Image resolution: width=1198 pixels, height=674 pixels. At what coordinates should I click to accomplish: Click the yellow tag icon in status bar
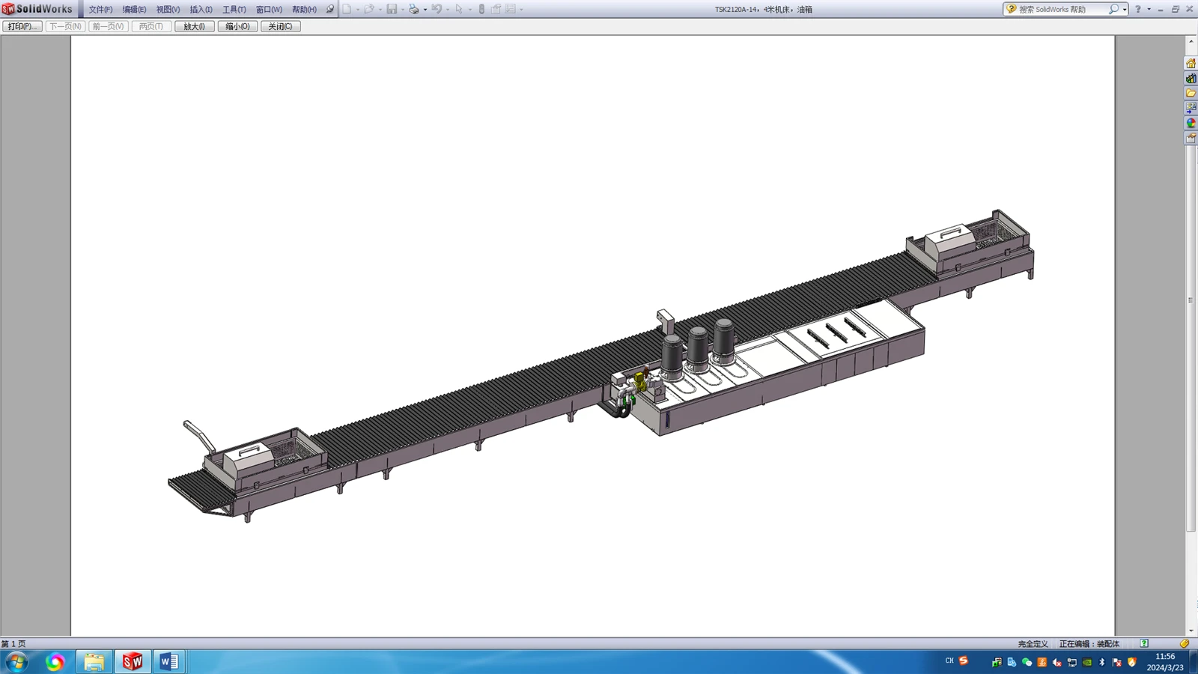[x=1185, y=643]
